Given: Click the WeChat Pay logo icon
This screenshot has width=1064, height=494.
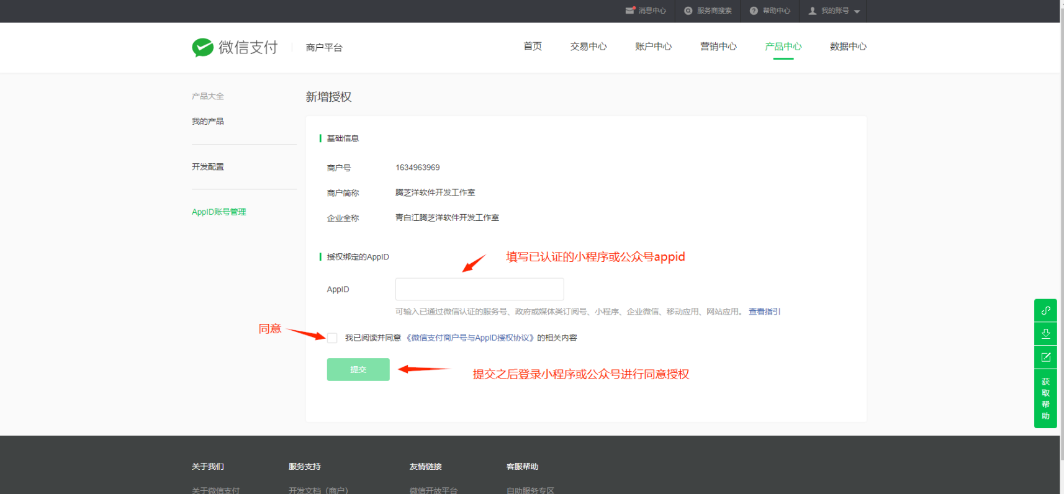Looking at the screenshot, I should (x=202, y=47).
